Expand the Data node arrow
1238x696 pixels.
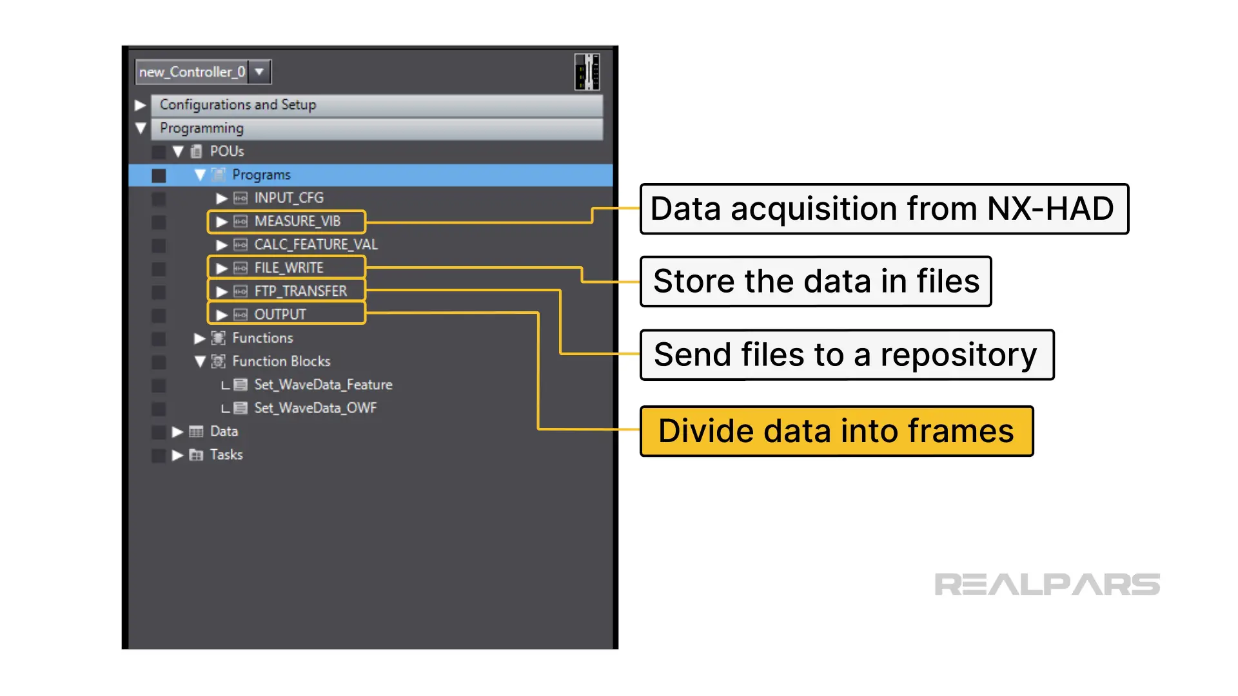178,431
